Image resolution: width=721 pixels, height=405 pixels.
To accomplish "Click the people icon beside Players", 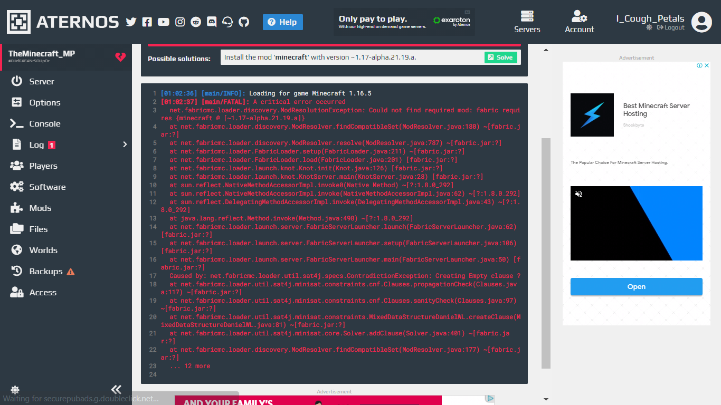I will (17, 166).
